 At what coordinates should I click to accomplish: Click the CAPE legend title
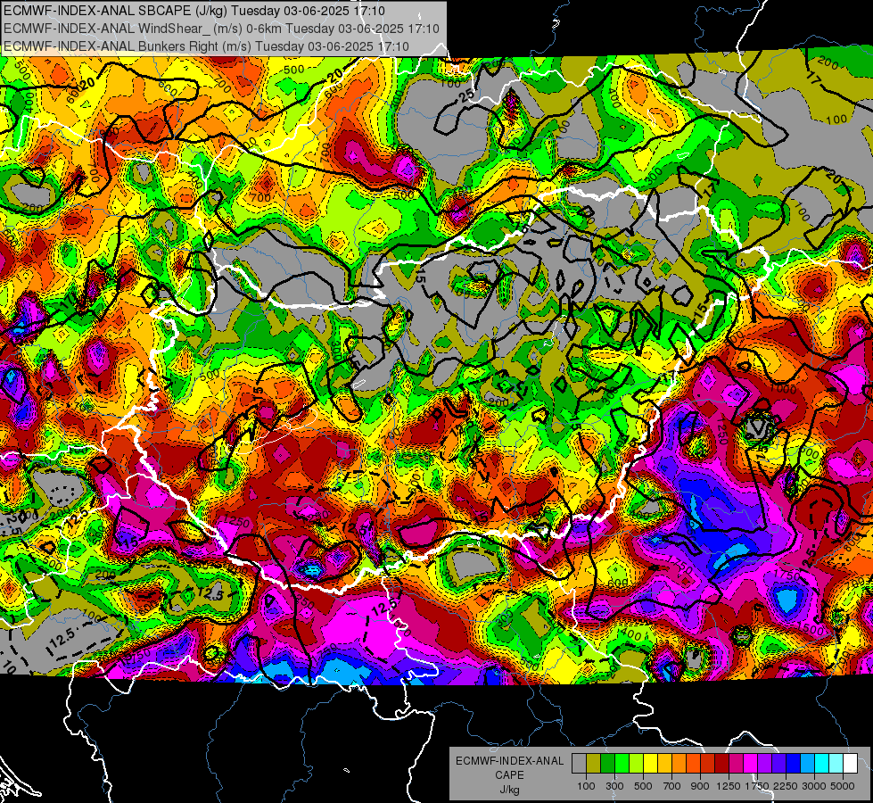coord(509,775)
